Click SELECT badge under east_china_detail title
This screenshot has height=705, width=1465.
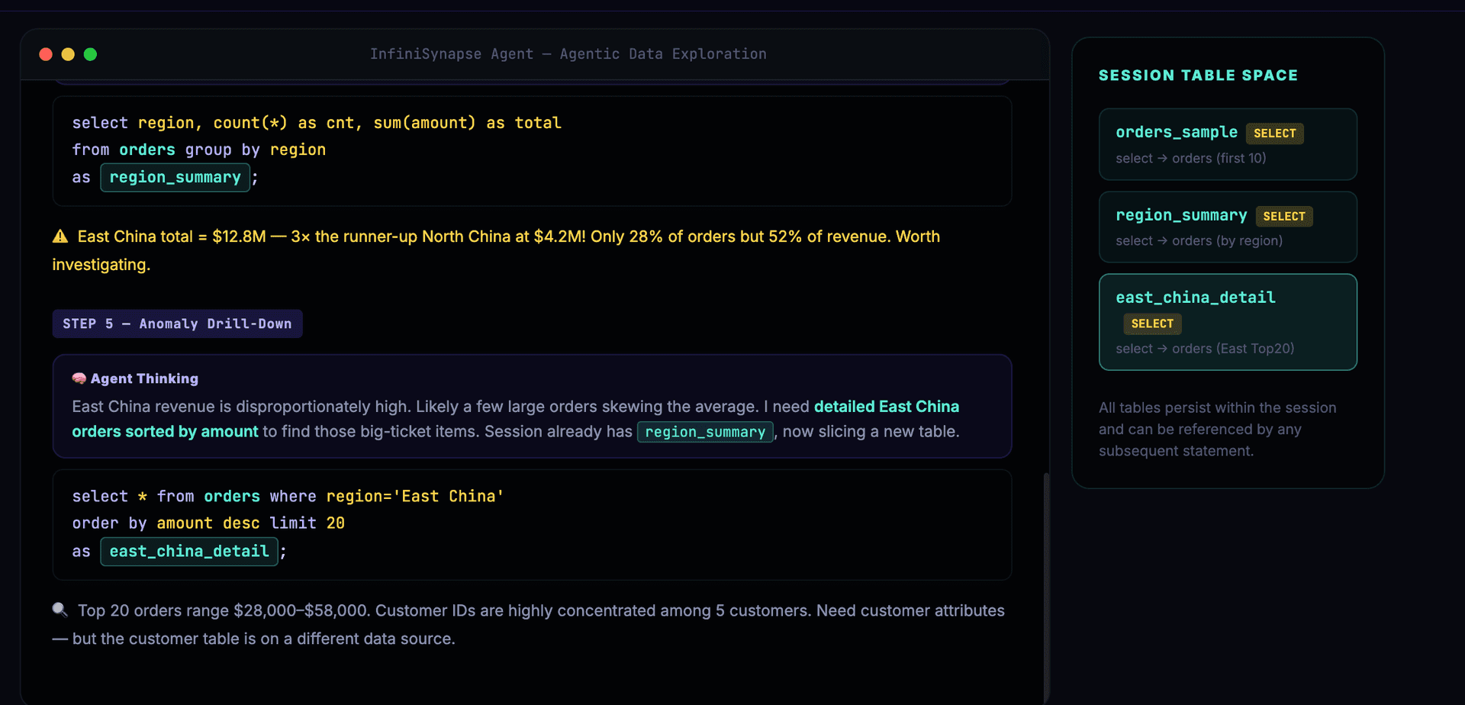click(x=1152, y=324)
